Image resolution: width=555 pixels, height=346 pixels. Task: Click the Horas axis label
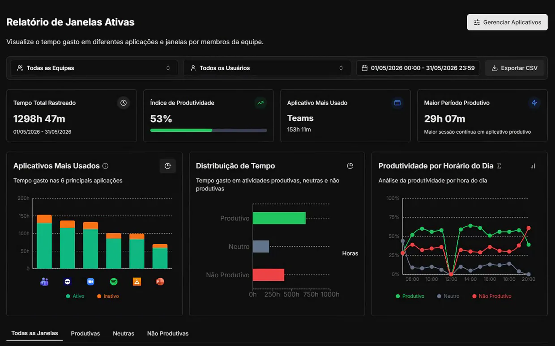click(350, 253)
